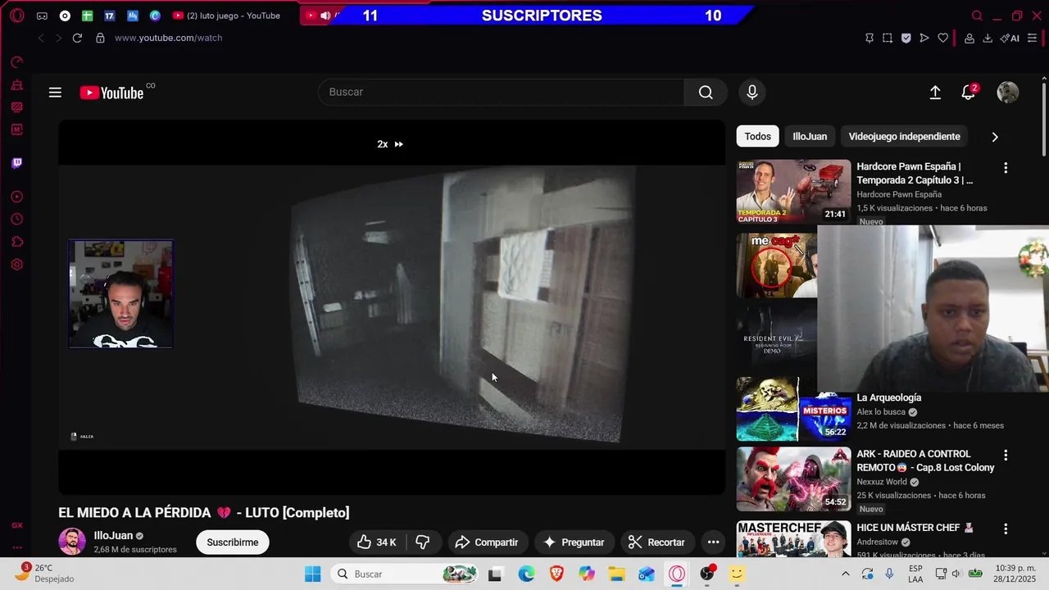This screenshot has height=590, width=1049.
Task: Open Twitch in the Opera sidebar
Action: (16, 163)
